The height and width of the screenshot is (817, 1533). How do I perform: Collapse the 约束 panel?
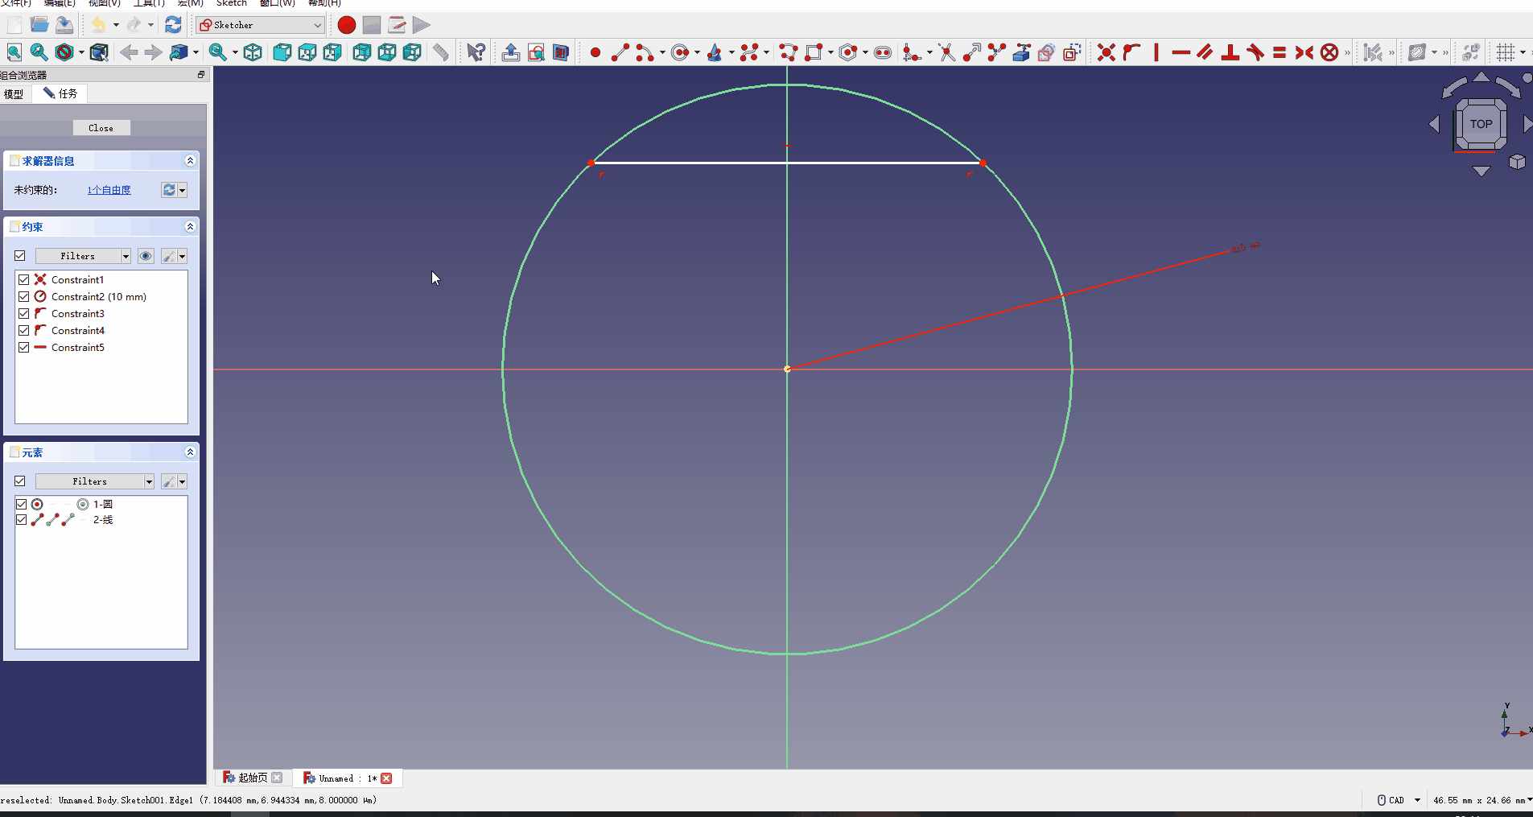click(x=190, y=227)
